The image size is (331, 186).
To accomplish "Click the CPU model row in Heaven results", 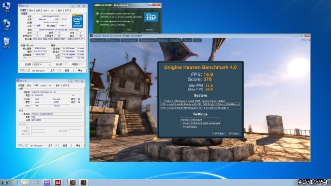I will [x=200, y=104].
